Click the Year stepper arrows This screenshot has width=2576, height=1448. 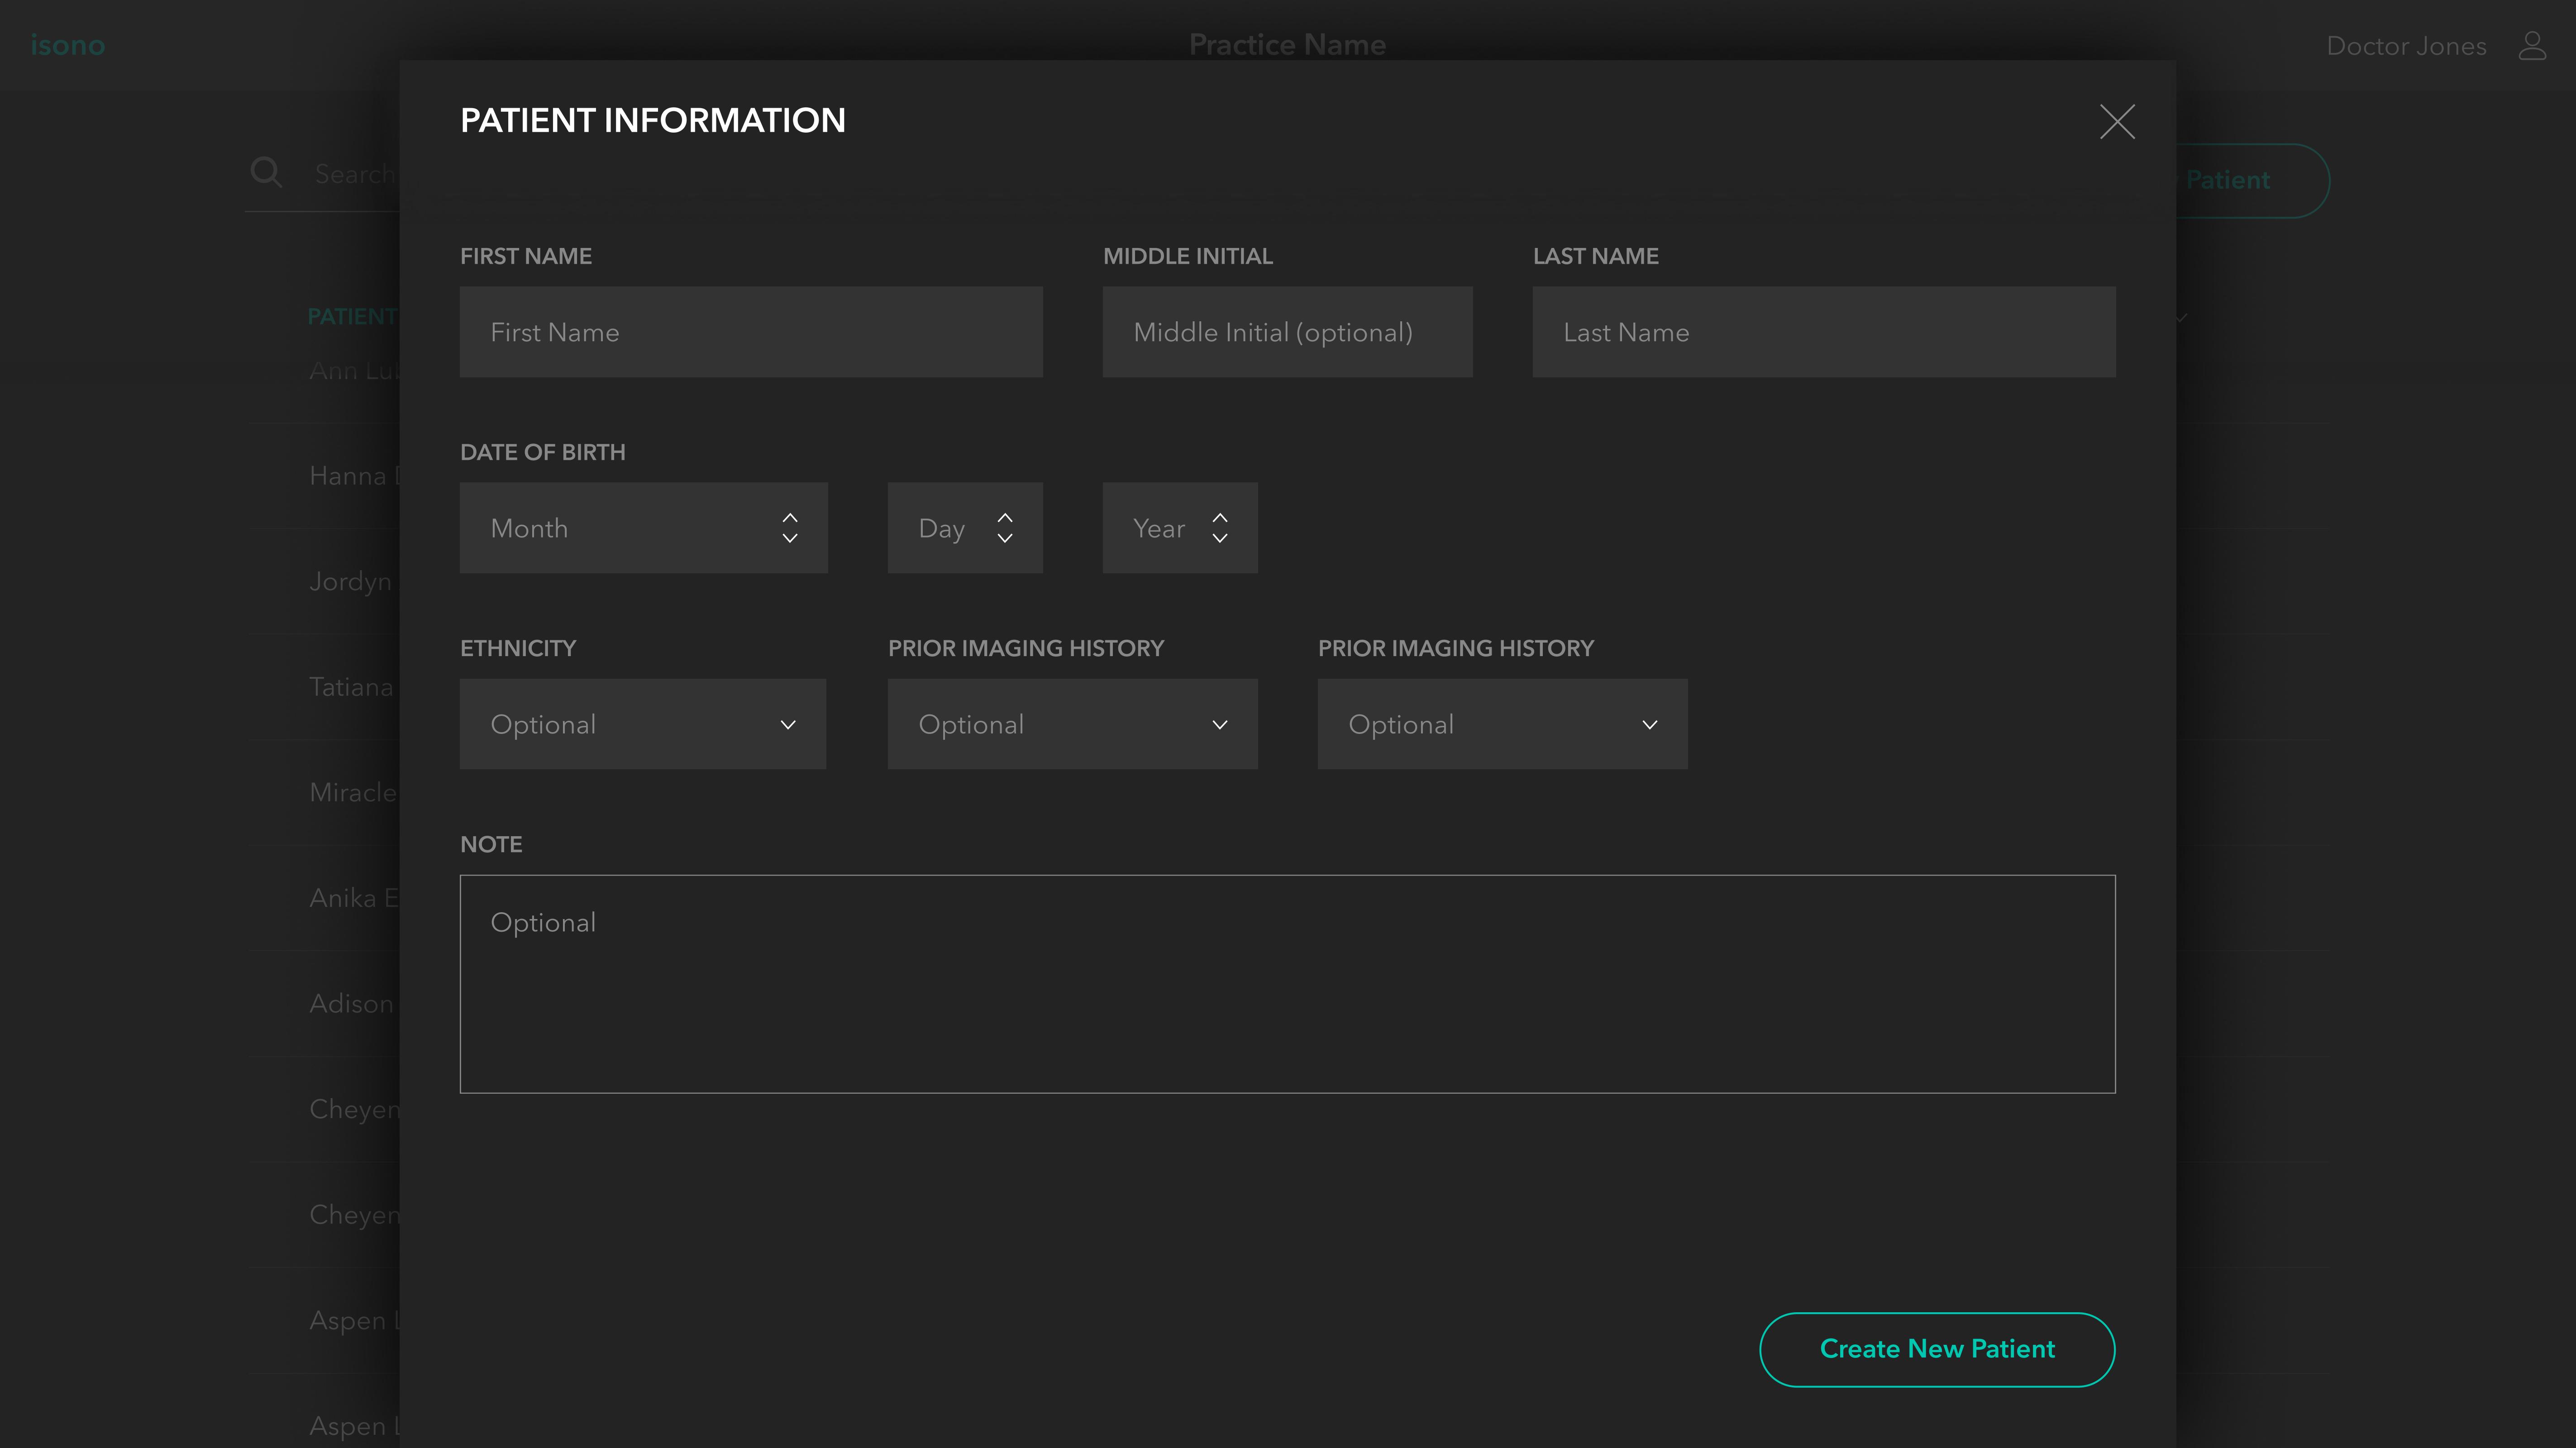tap(1219, 528)
